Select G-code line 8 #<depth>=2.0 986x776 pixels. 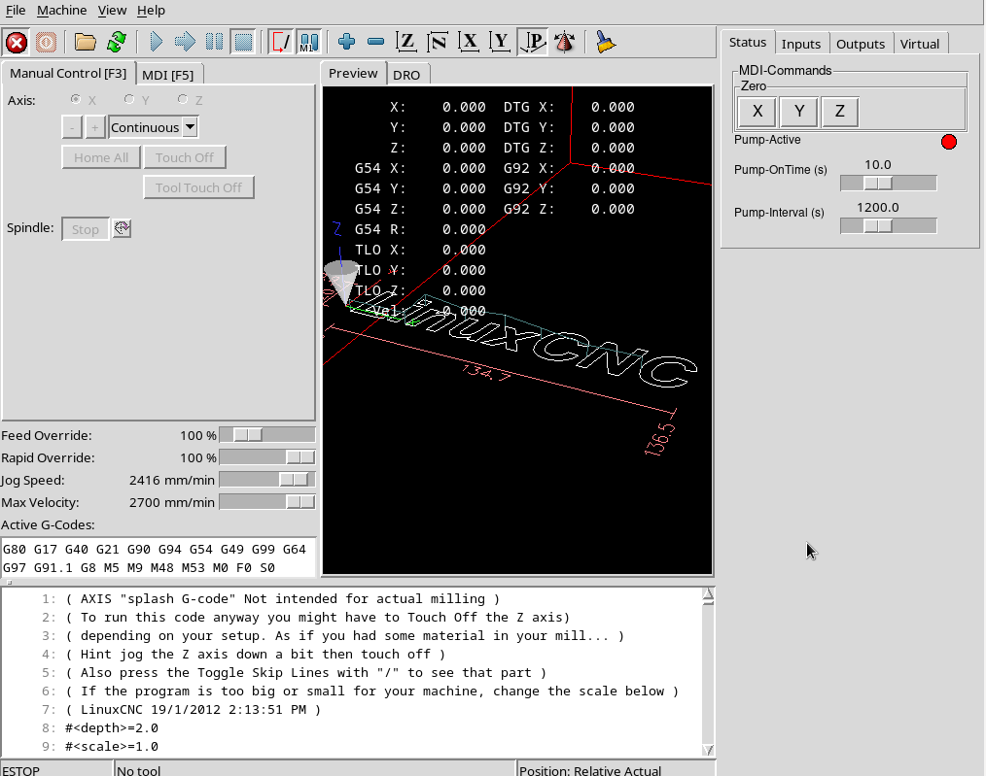click(111, 727)
